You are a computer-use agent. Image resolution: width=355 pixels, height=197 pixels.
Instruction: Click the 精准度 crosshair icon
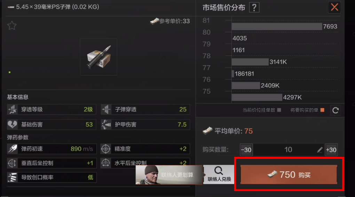[105, 149]
